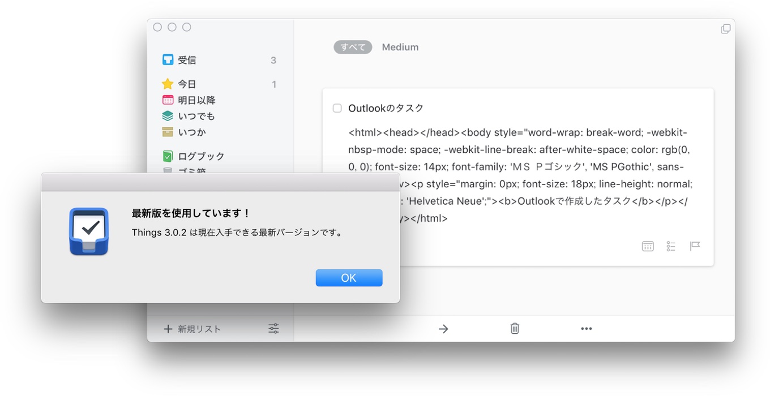Click the OK button in update dialog
The image size is (770, 396).
[x=349, y=278]
